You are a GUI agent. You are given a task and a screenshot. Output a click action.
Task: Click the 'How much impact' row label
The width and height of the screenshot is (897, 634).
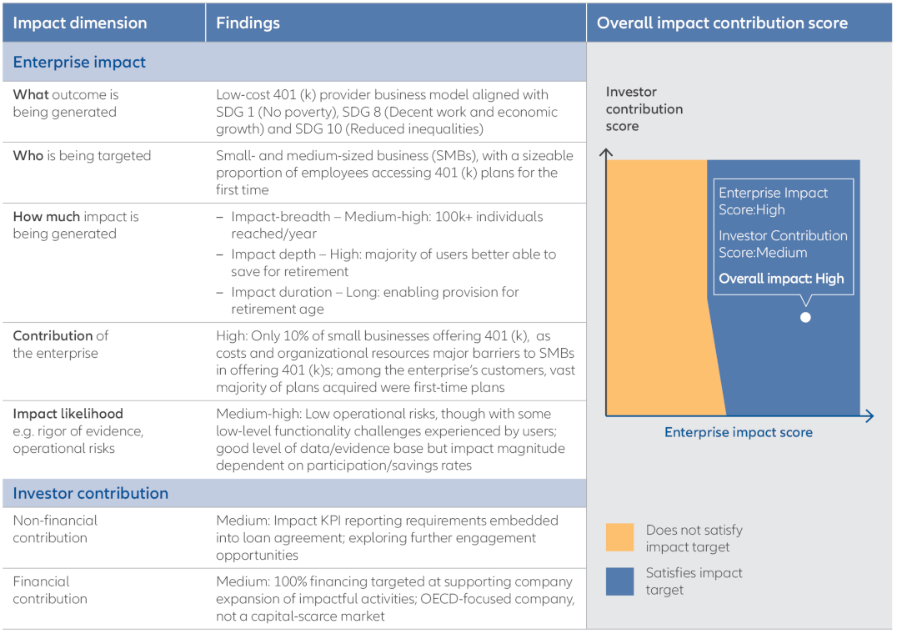click(x=75, y=225)
